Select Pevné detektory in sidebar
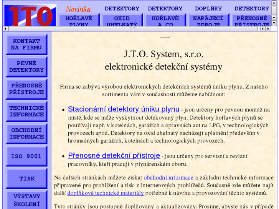 point(26,67)
